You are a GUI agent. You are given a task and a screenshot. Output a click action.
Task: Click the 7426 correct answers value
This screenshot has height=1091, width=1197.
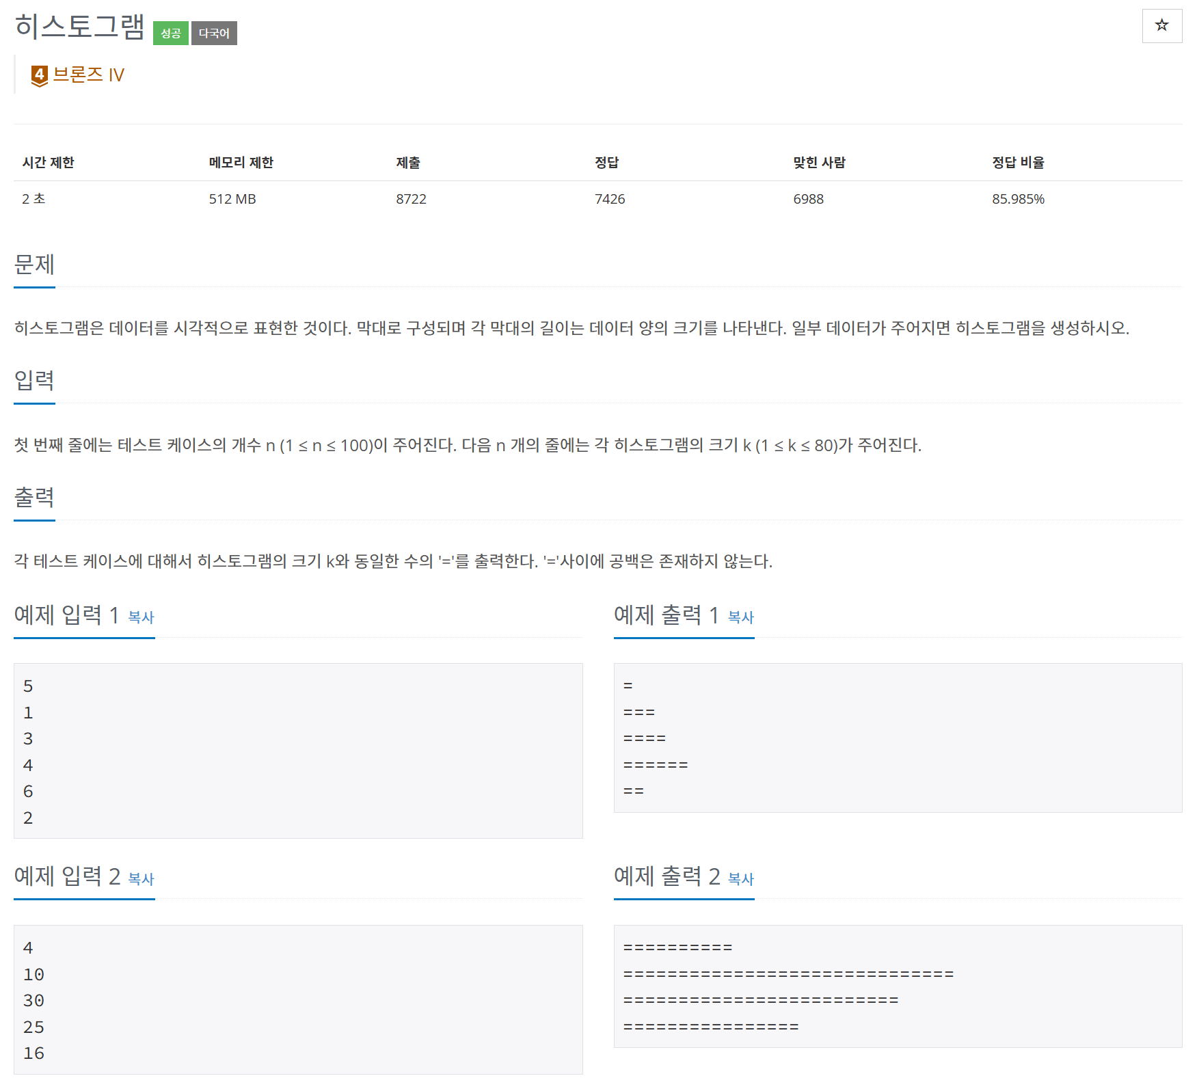point(610,199)
